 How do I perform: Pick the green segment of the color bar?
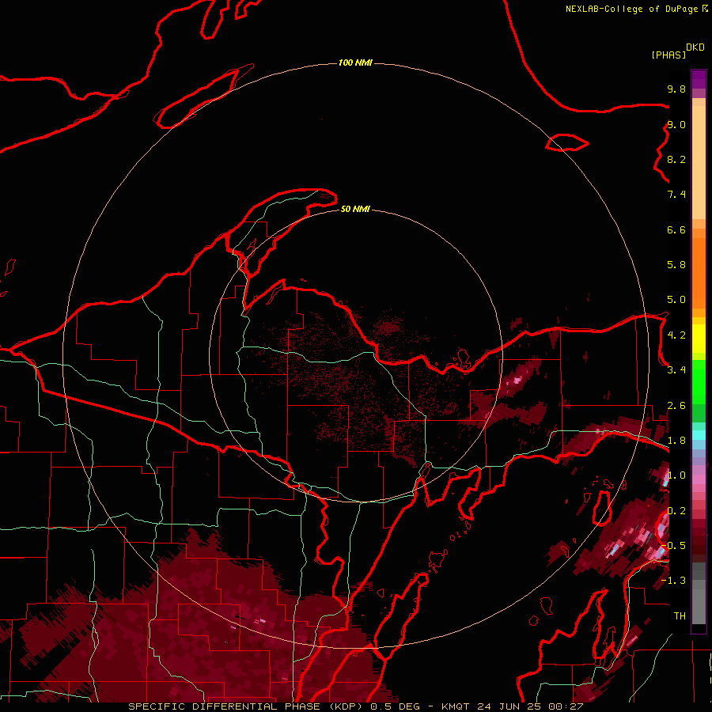699,381
